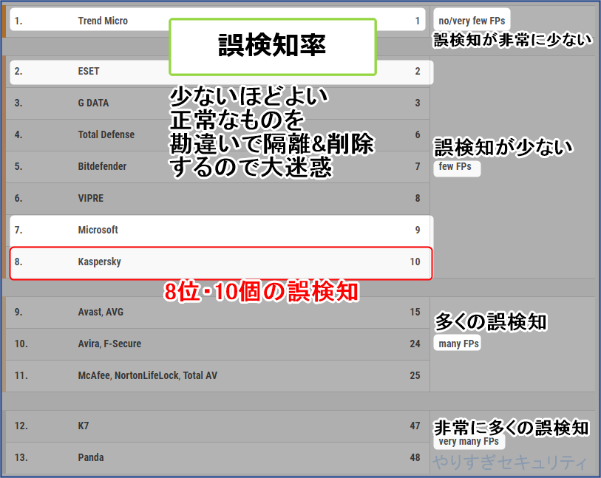This screenshot has height=478, width=601.
Task: Click the count 25 for McAfee row
Action: (x=415, y=376)
